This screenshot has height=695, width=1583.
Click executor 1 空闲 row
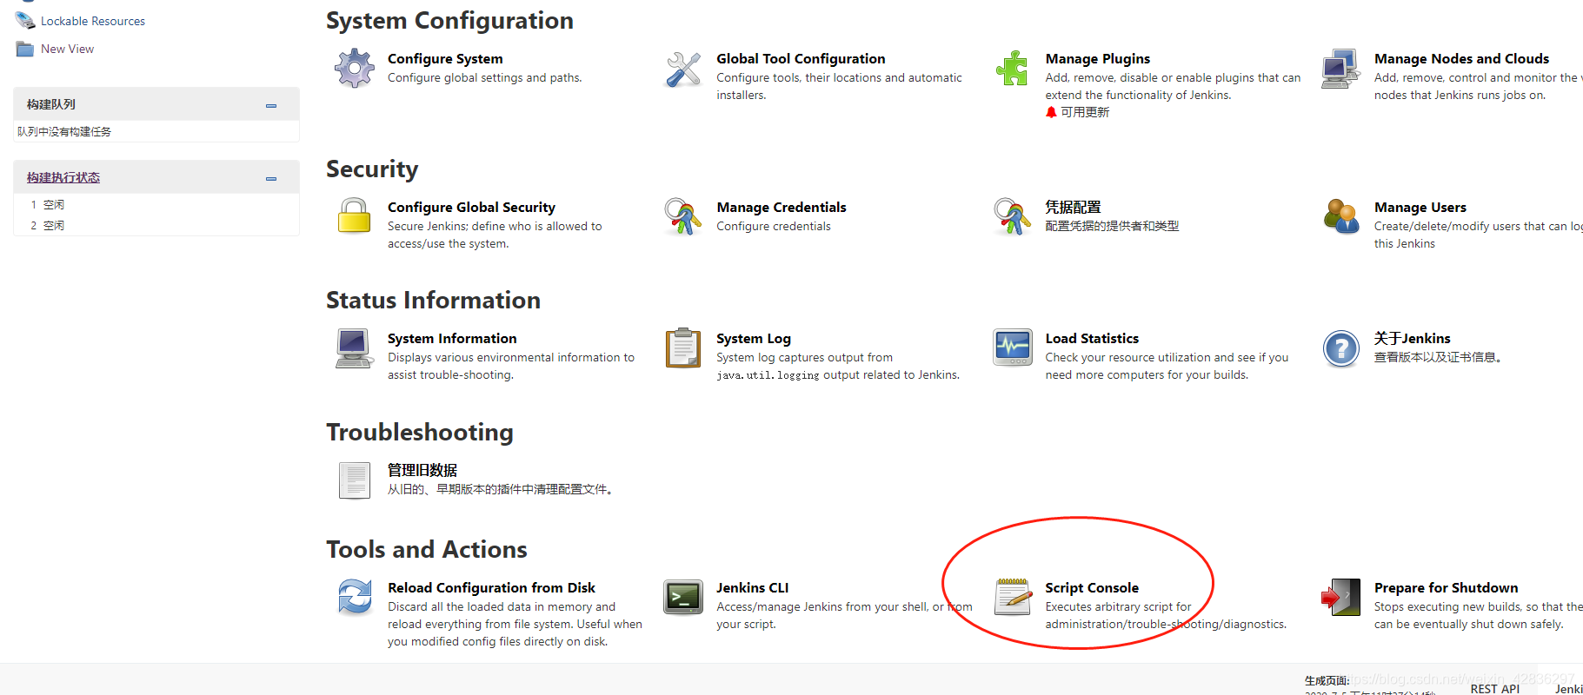click(156, 205)
